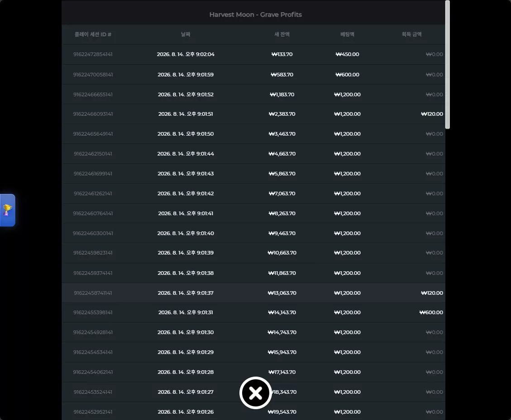Click the date 오후 9:01:31

point(186,312)
